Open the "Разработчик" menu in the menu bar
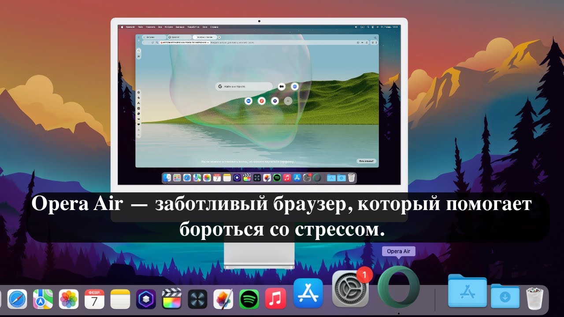 193,27
